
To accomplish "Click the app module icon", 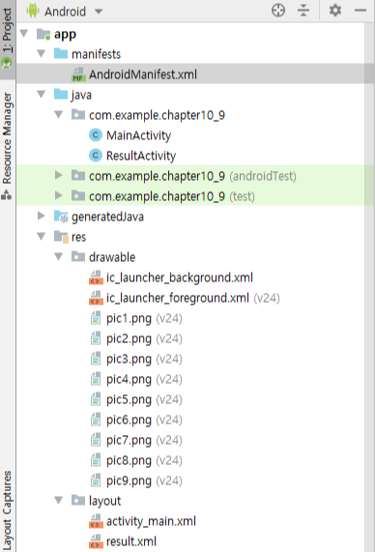I will coord(43,34).
